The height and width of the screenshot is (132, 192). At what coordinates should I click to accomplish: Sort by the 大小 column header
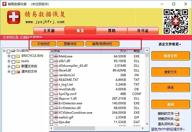pos(115,51)
